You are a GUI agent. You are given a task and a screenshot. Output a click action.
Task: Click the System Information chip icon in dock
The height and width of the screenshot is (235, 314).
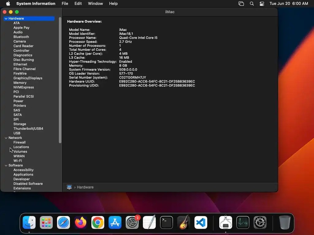(x=226, y=222)
